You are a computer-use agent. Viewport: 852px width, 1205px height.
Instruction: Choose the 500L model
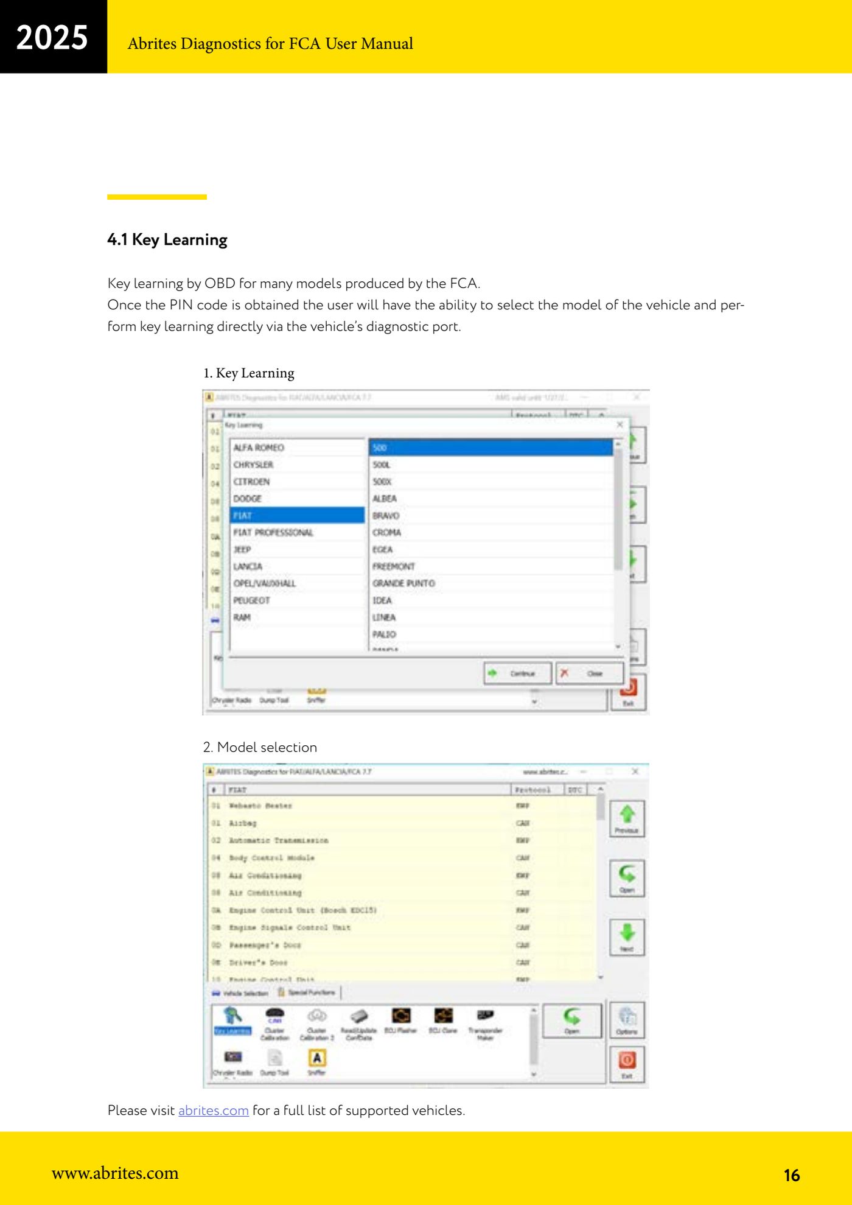[x=491, y=465]
